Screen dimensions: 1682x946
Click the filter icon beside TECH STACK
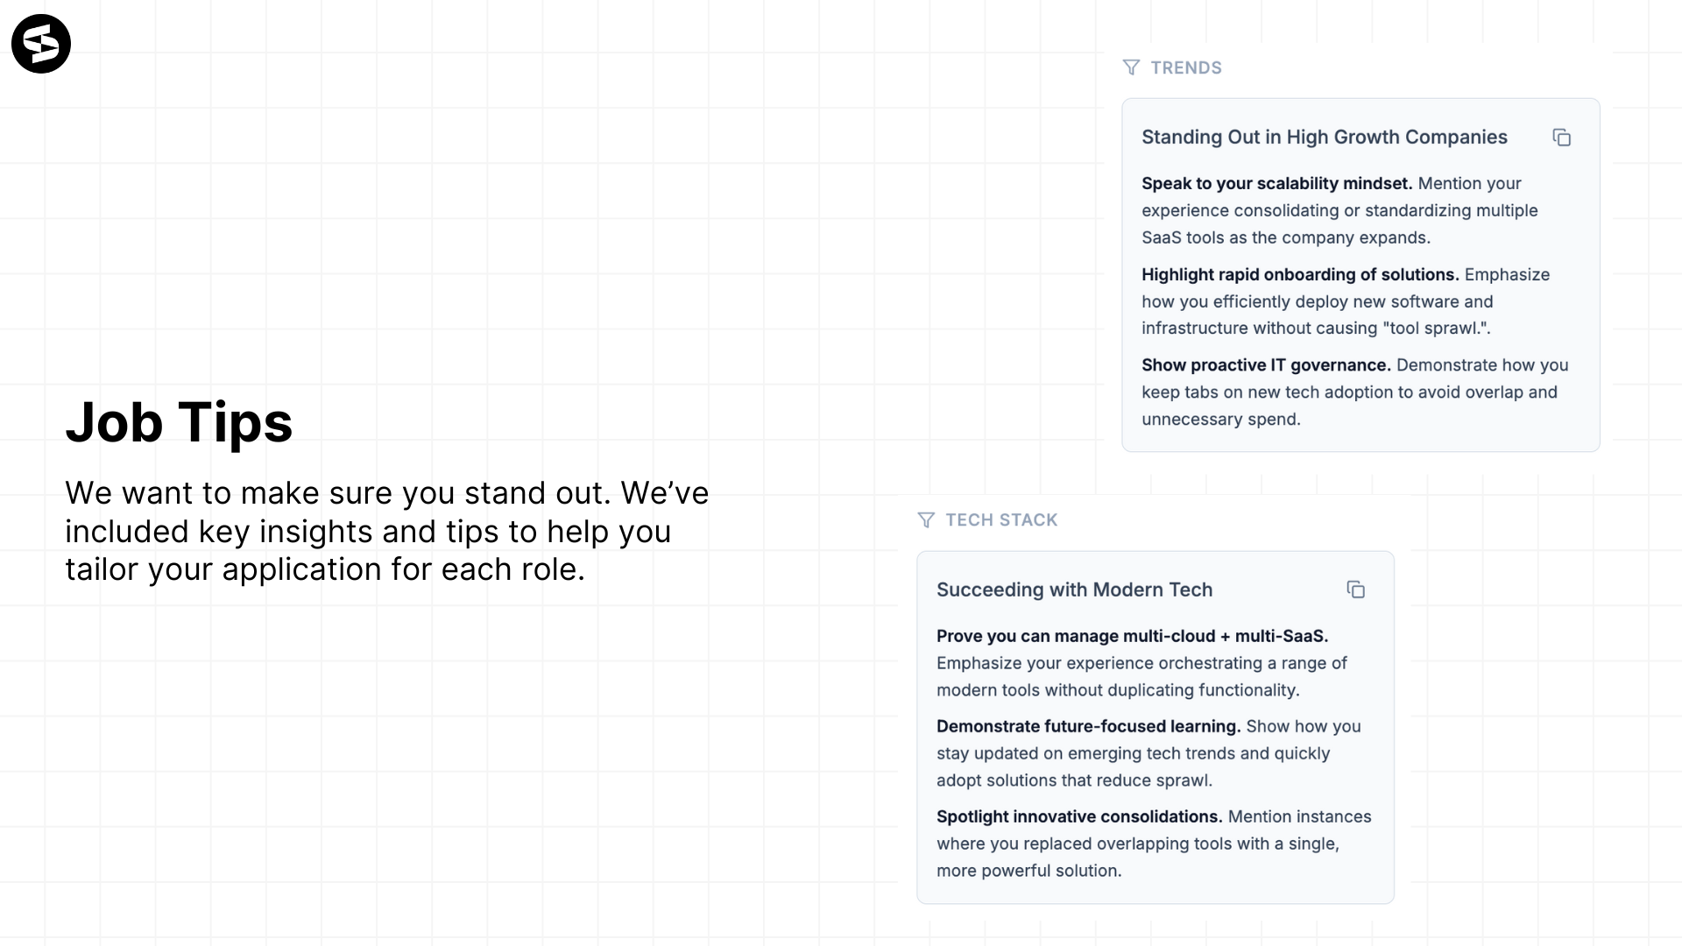click(926, 520)
